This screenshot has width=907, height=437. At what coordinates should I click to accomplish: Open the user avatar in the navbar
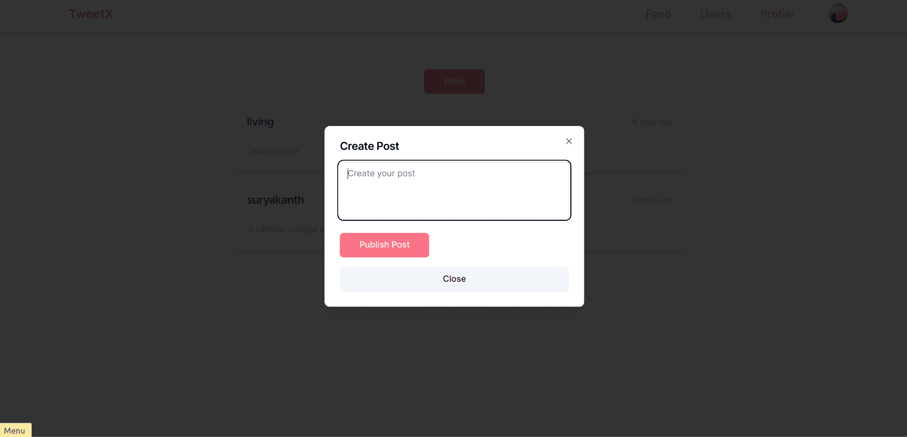tap(838, 14)
